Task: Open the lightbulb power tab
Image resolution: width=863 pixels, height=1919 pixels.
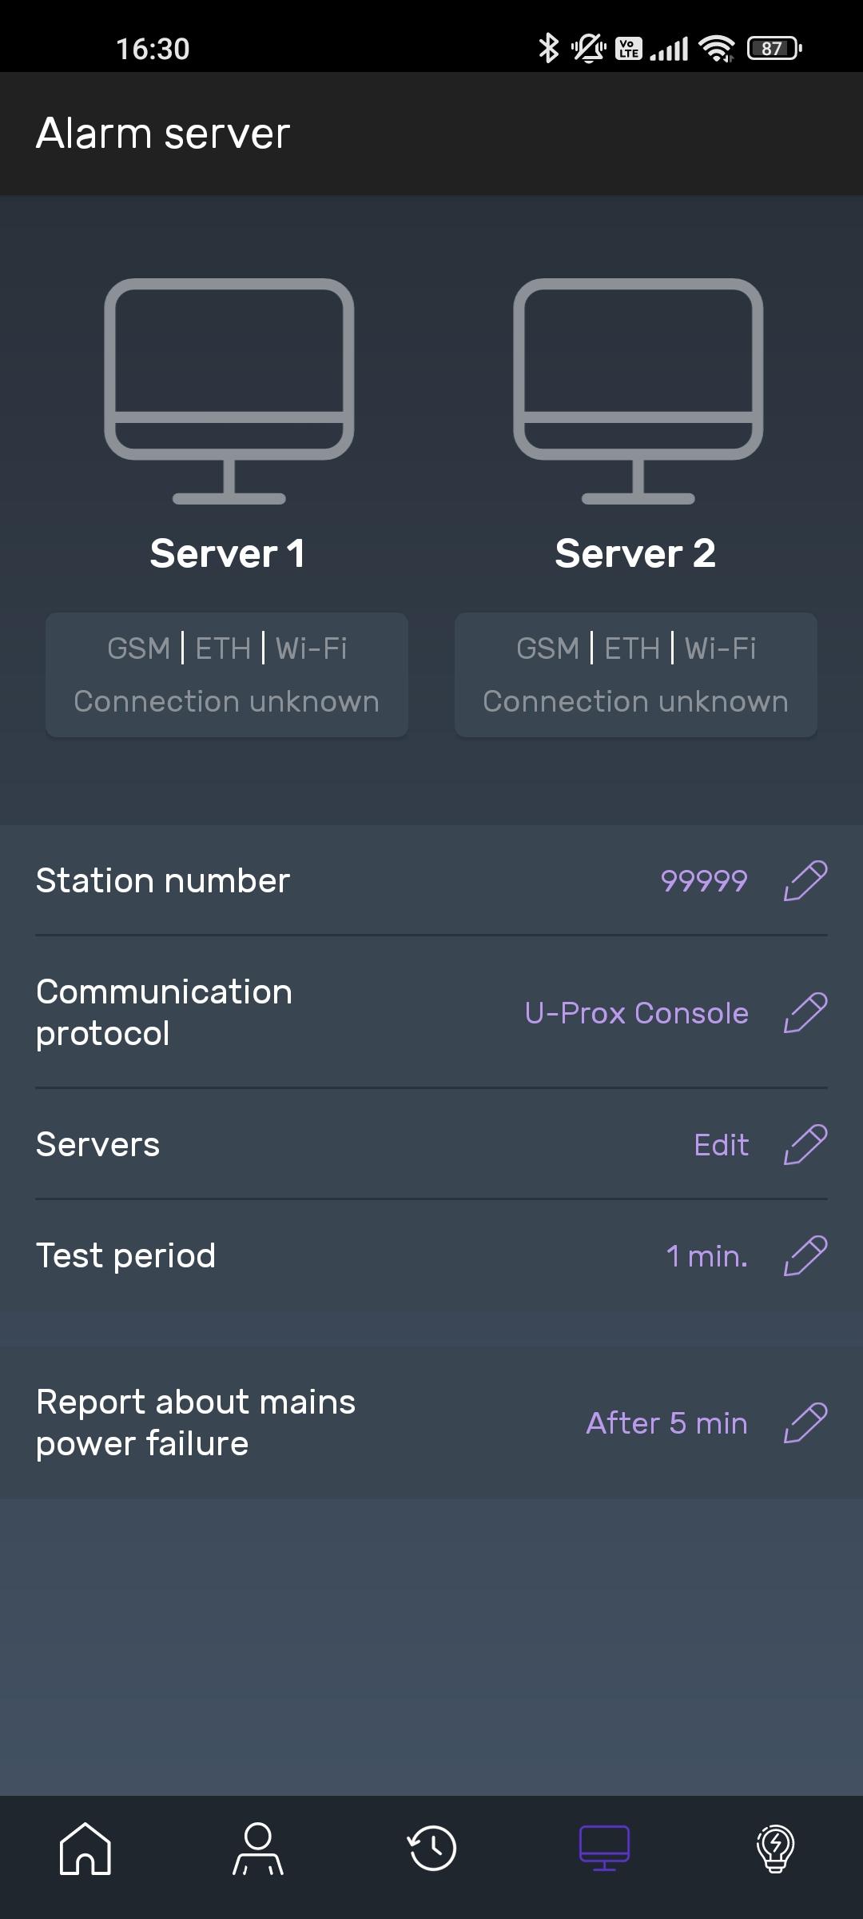Action: (x=775, y=1848)
